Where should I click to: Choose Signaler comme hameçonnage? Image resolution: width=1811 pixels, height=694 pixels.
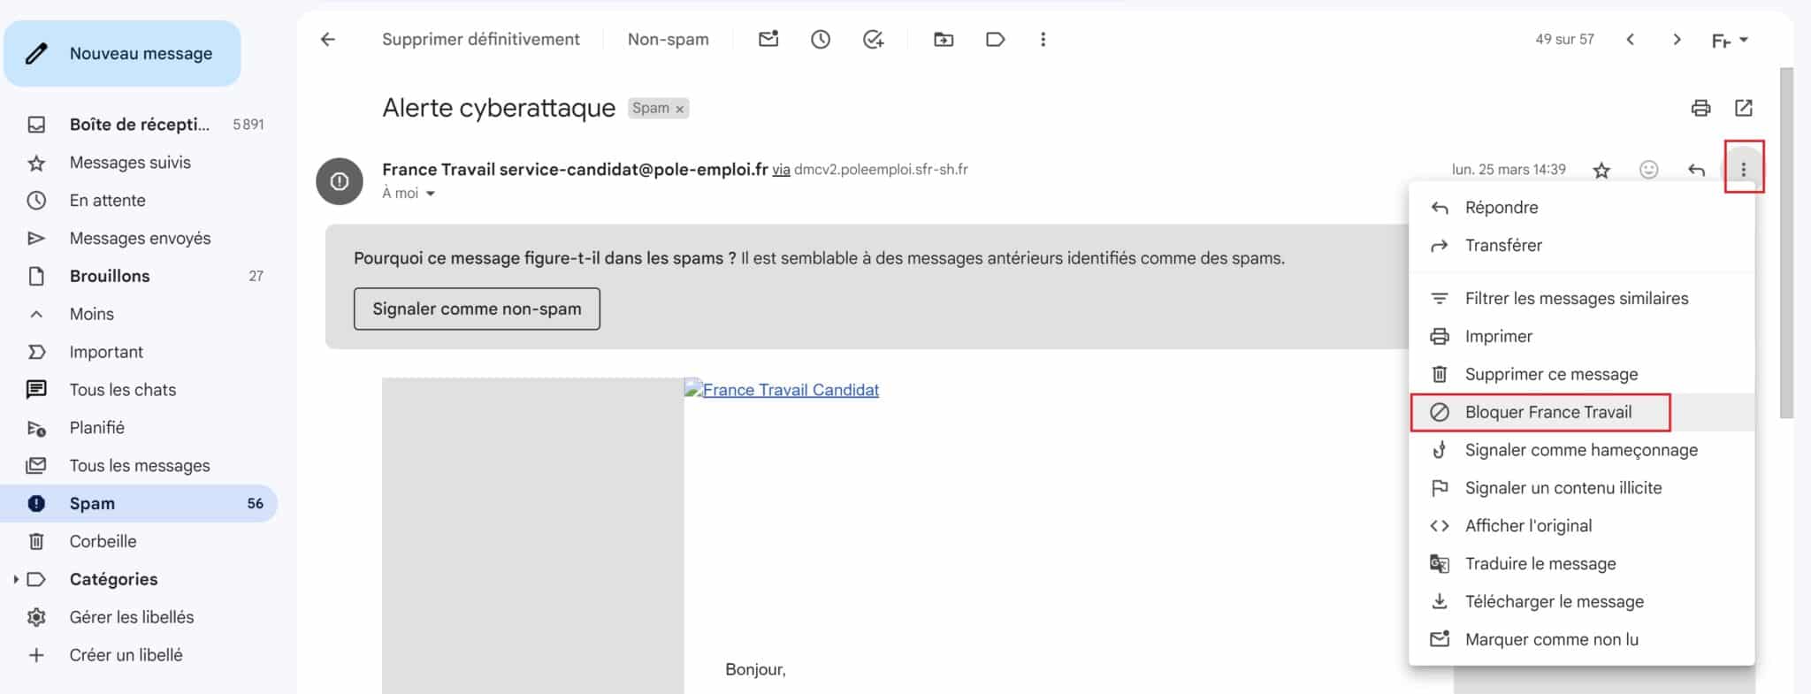coord(1581,451)
